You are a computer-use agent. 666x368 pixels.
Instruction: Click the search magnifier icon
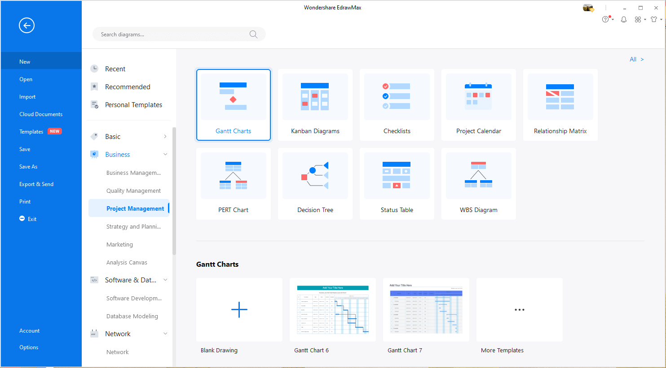tap(253, 34)
